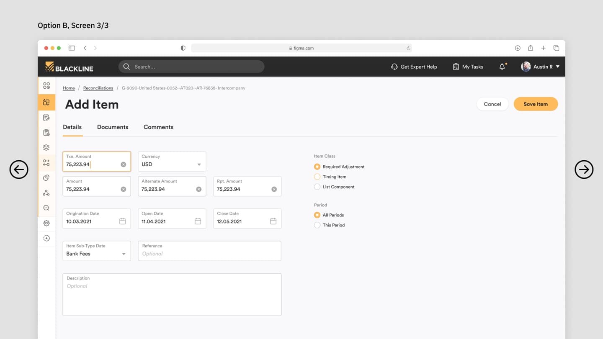Open My Tasks in the top bar
The image size is (603, 339).
(468, 67)
